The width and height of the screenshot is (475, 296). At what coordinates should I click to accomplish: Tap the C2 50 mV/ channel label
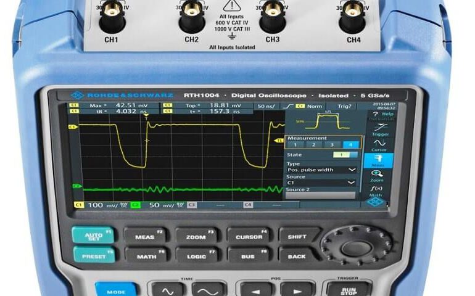click(x=157, y=205)
